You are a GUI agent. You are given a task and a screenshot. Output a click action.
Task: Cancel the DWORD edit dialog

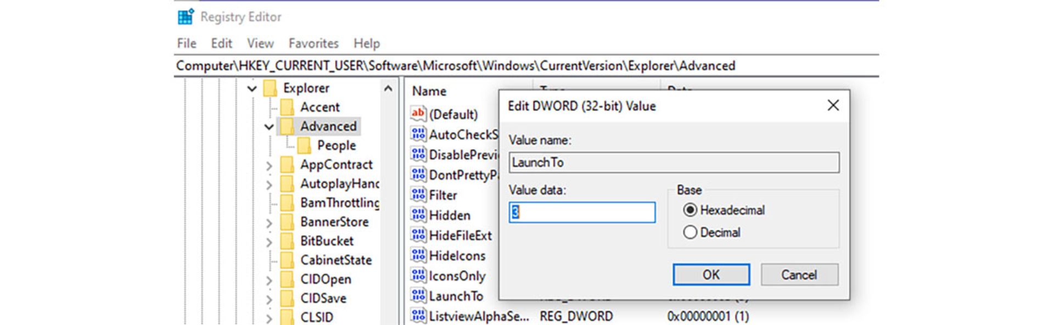click(x=799, y=274)
